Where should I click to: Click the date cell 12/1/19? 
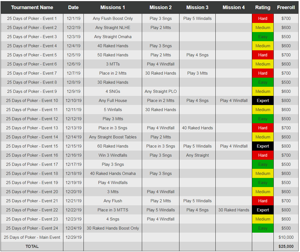click(74, 19)
